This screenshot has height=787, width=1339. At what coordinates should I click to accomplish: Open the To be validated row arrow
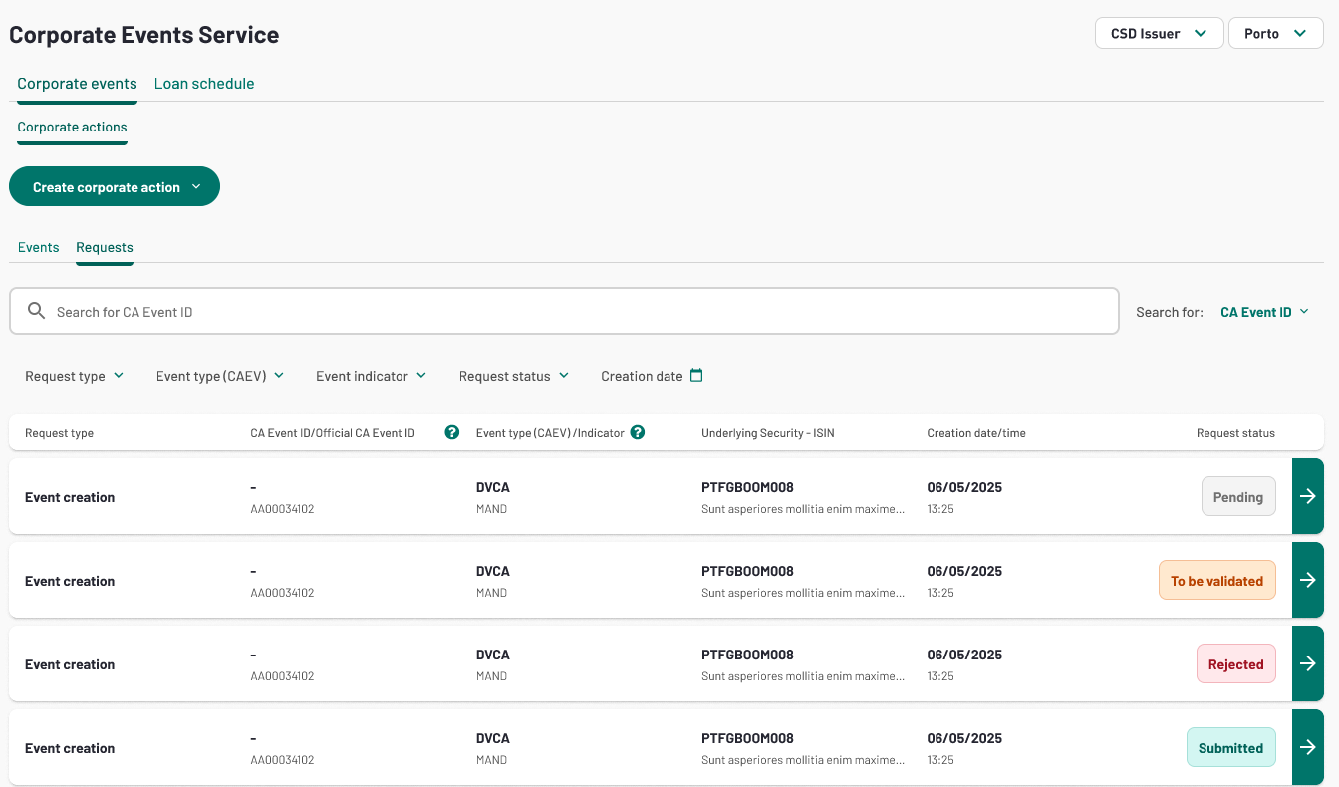tap(1308, 580)
